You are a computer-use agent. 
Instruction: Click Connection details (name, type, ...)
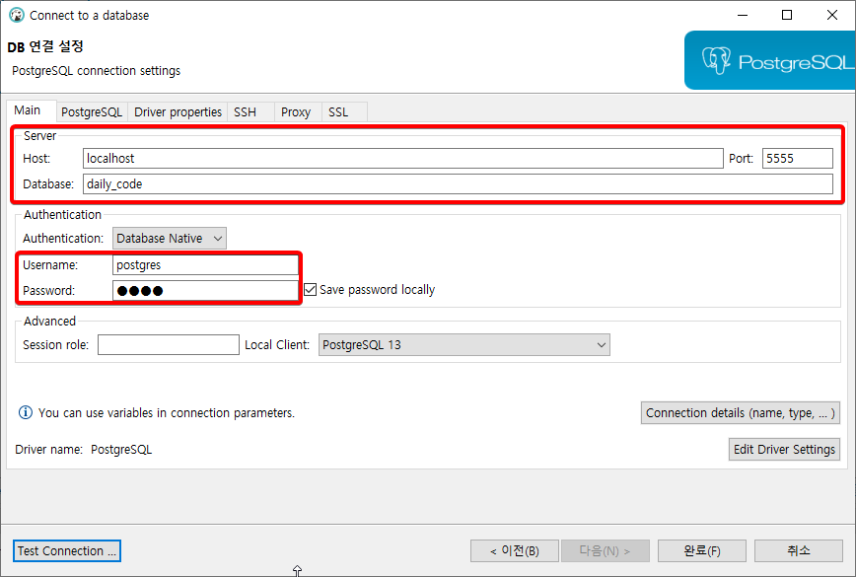741,412
